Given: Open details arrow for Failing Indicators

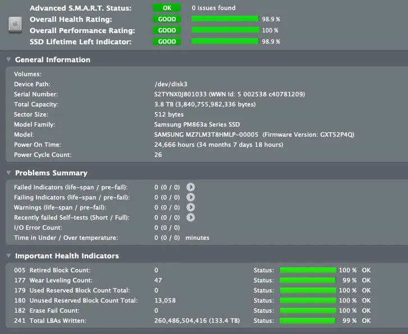Looking at the screenshot, I should pos(190,197).
